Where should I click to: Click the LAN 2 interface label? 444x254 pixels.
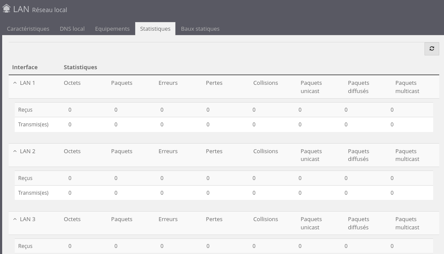point(28,151)
